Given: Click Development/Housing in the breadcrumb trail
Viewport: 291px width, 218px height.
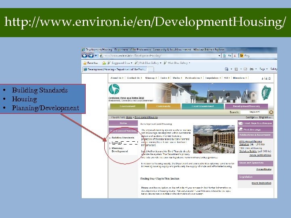Looking at the screenshot, I should [x=146, y=117].
